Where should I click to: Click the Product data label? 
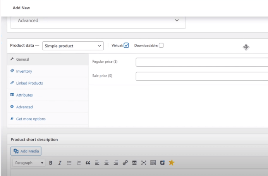[x=22, y=45]
